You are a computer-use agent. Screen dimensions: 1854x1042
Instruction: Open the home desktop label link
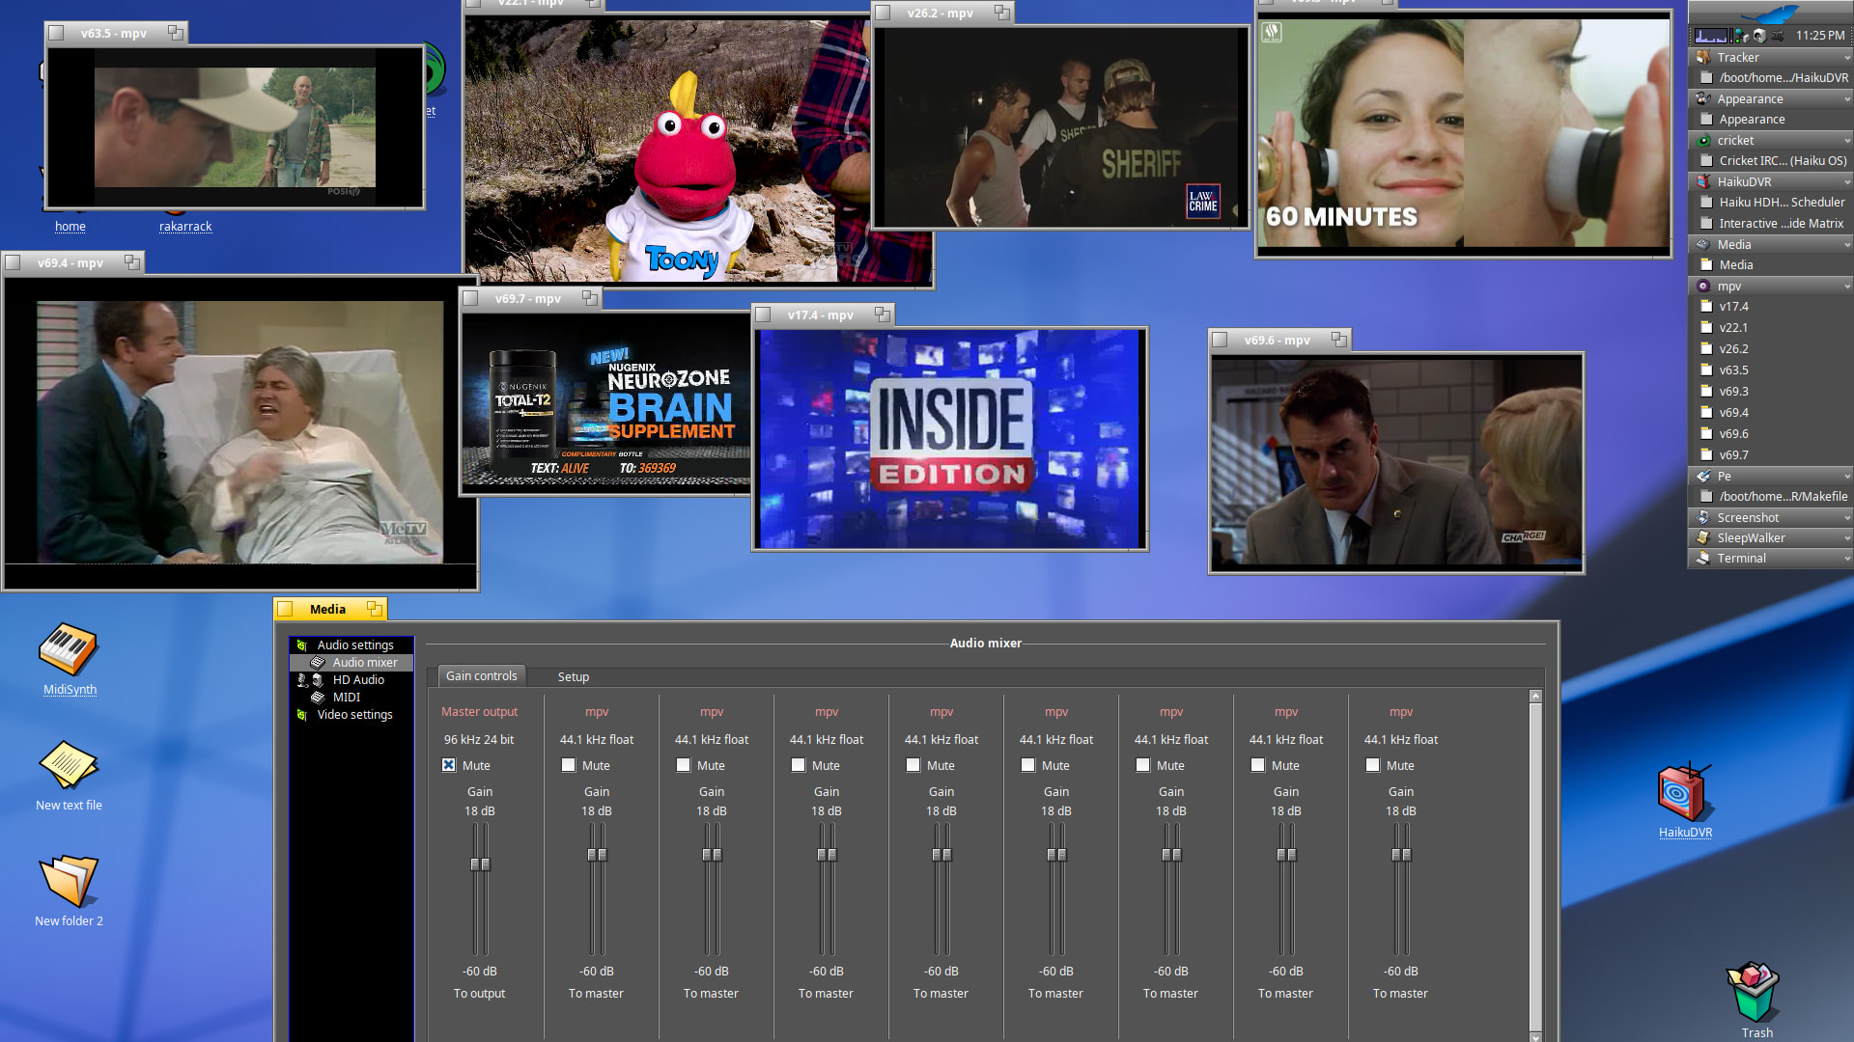[x=70, y=227]
